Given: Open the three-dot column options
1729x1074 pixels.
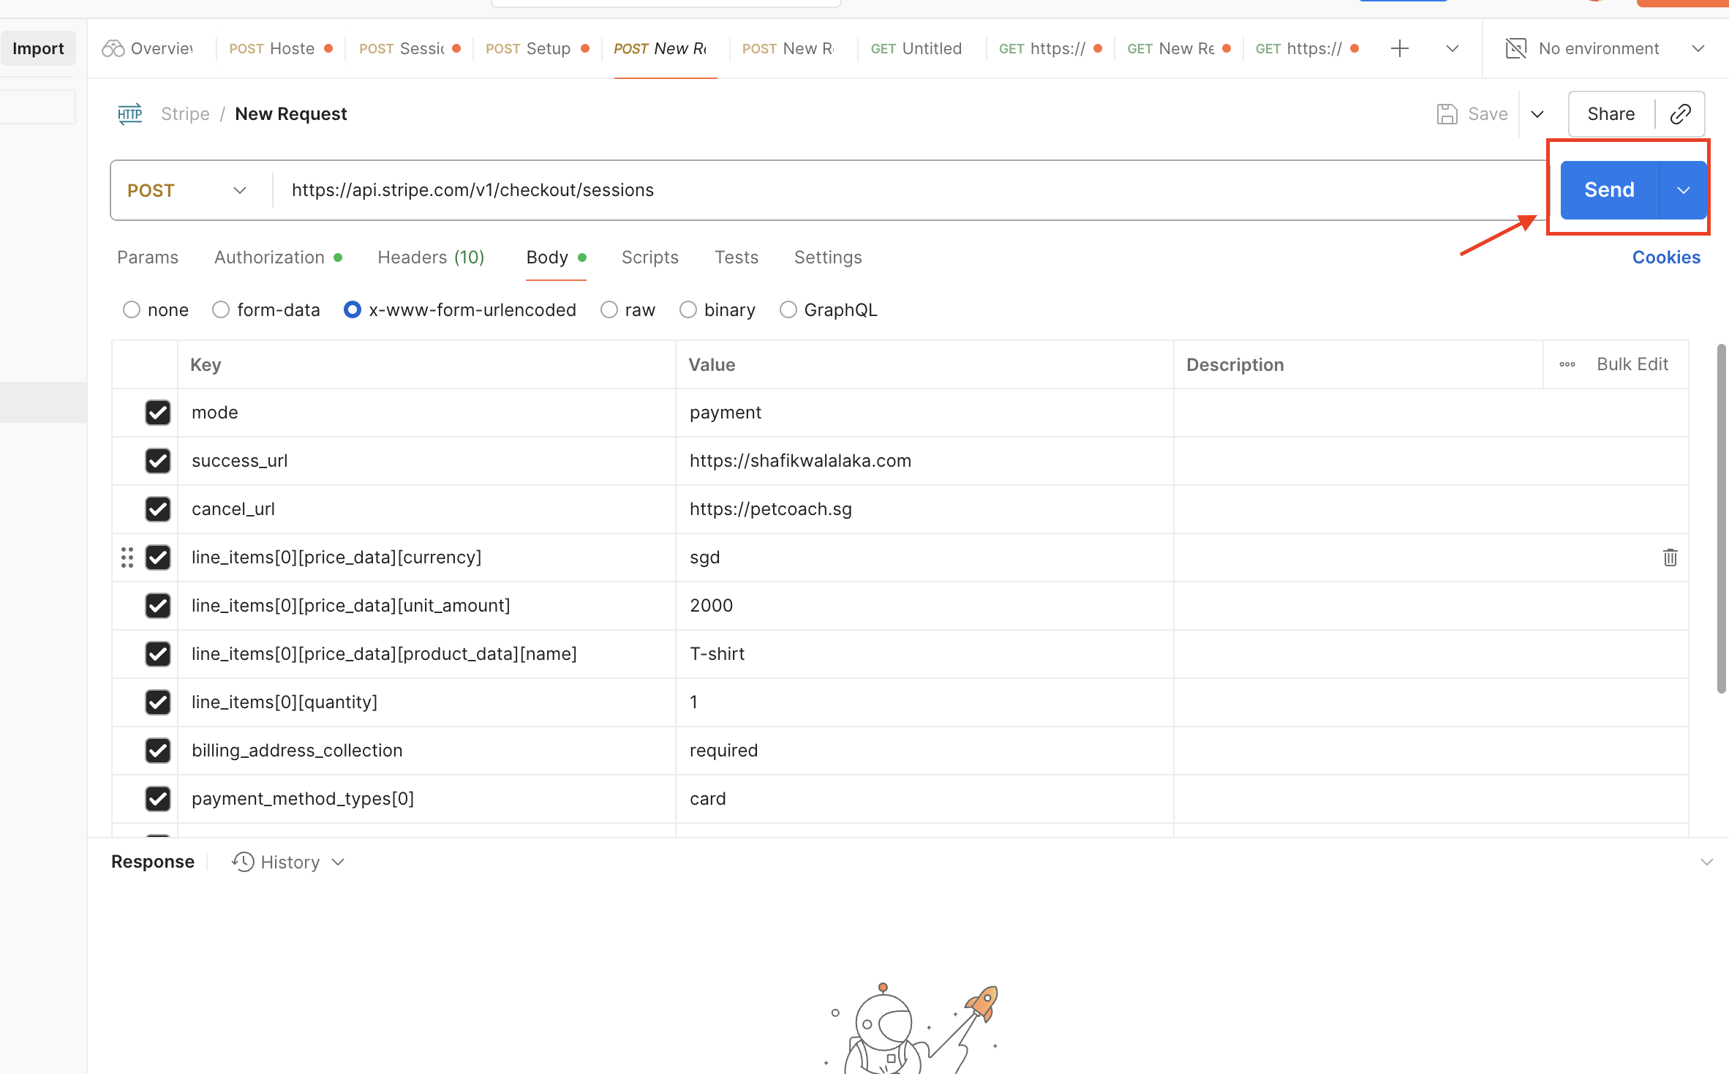Looking at the screenshot, I should point(1567,364).
